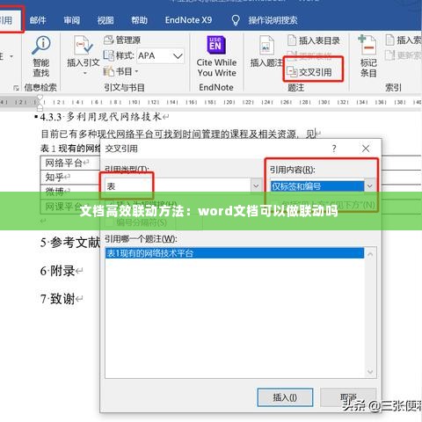The height and width of the screenshot is (422, 422).
Task: Open the 书目 bibliography menu
Action: tap(121, 71)
